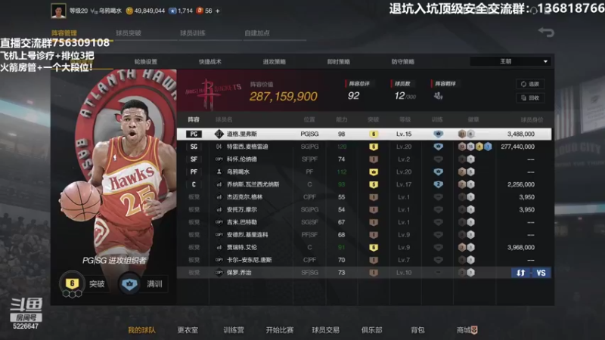The height and width of the screenshot is (340, 605).
Task: Click the Houston Rockets team logo
Action: click(212, 92)
